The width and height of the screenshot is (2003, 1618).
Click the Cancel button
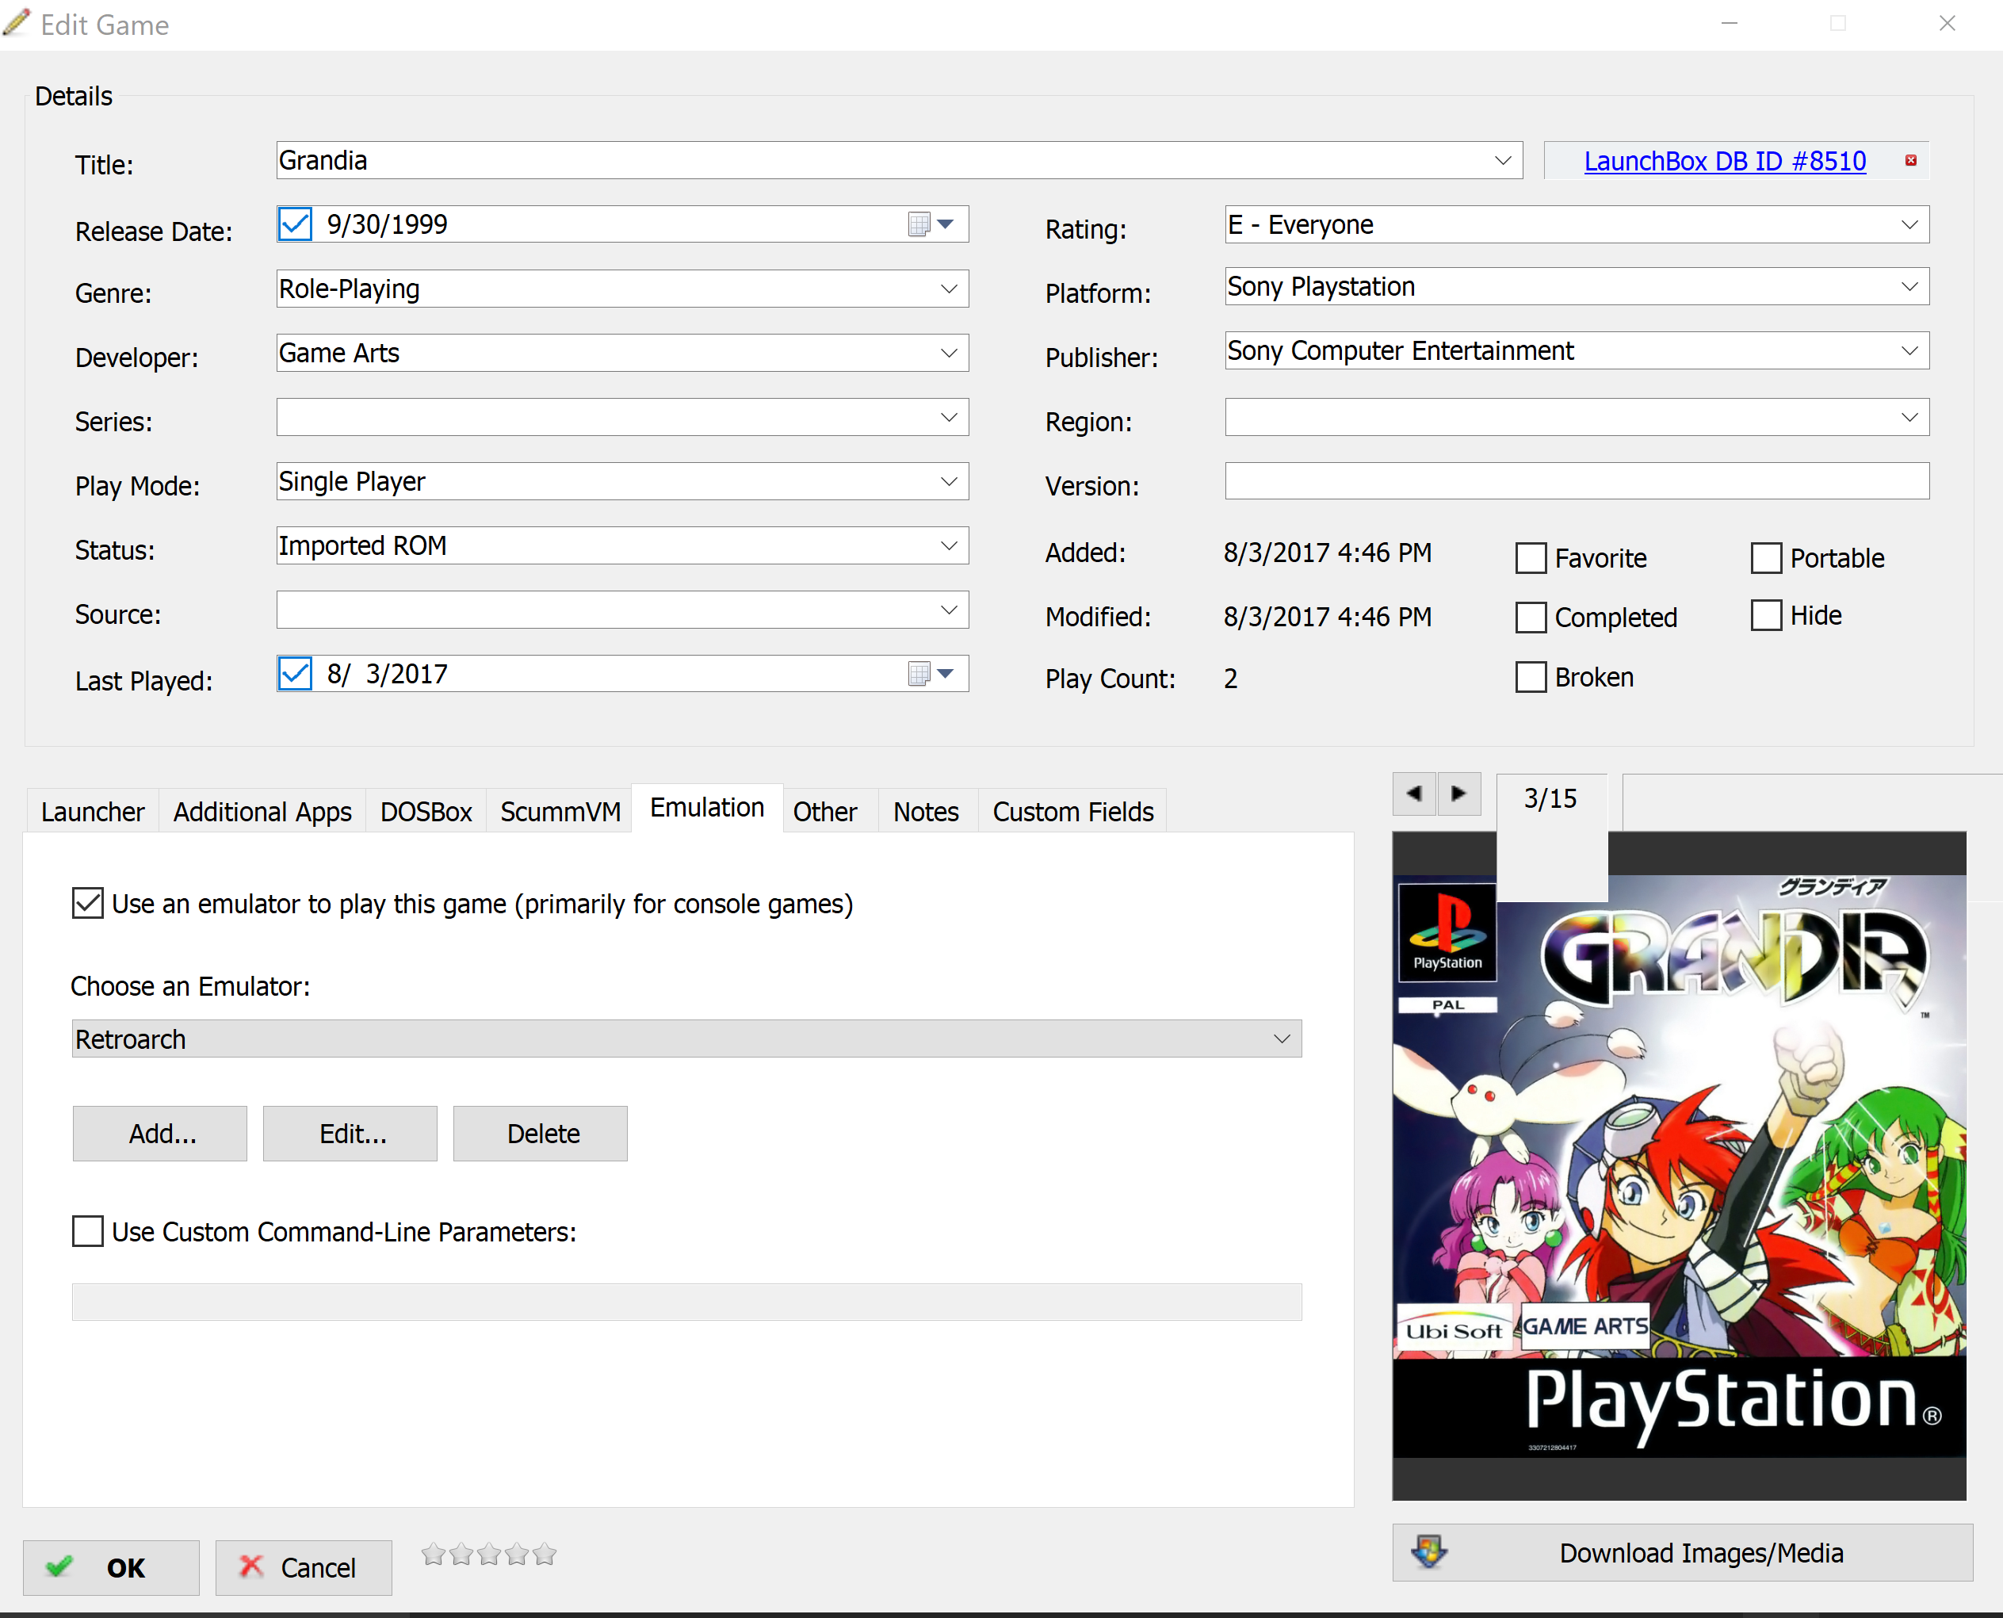303,1568
